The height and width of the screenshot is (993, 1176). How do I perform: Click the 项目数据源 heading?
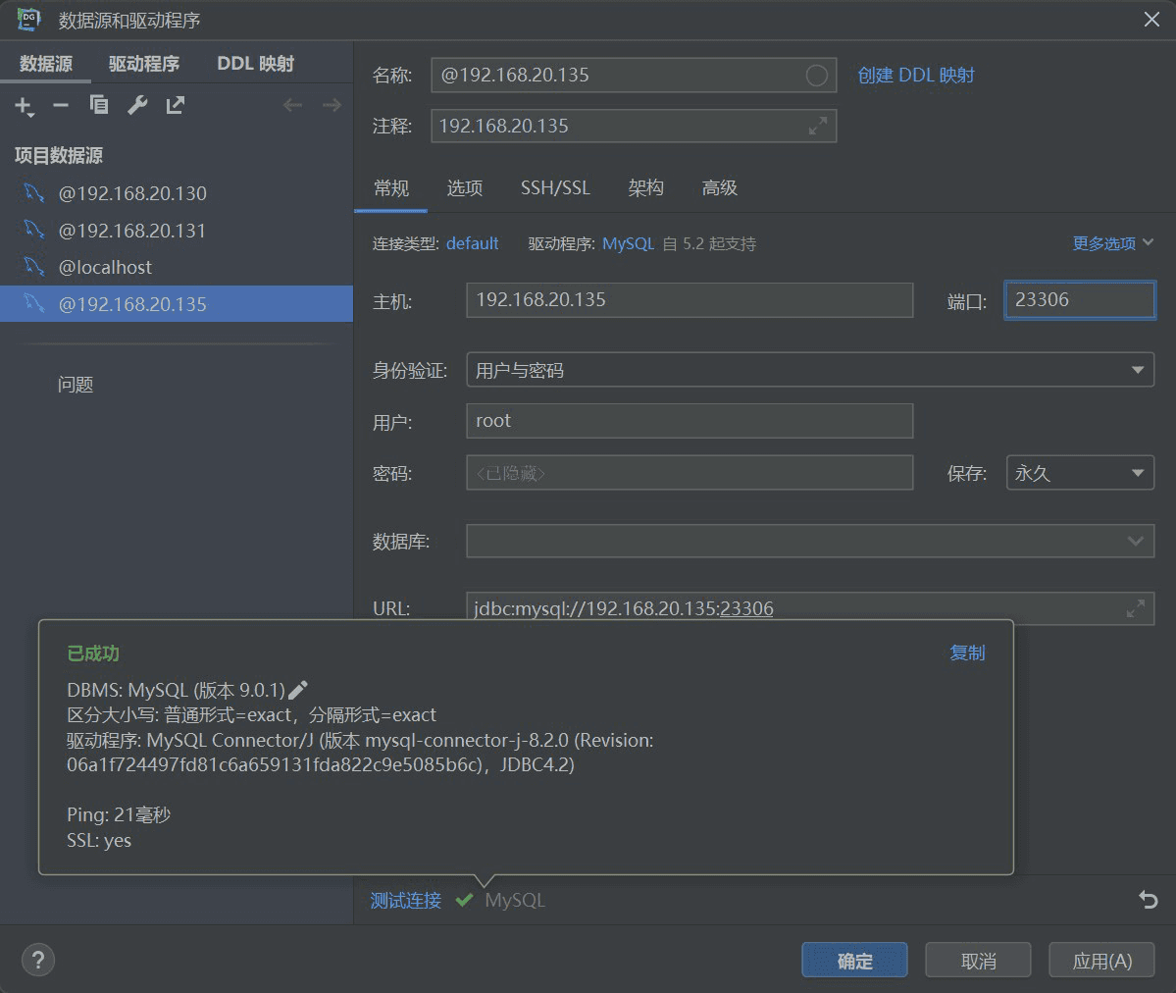[59, 155]
